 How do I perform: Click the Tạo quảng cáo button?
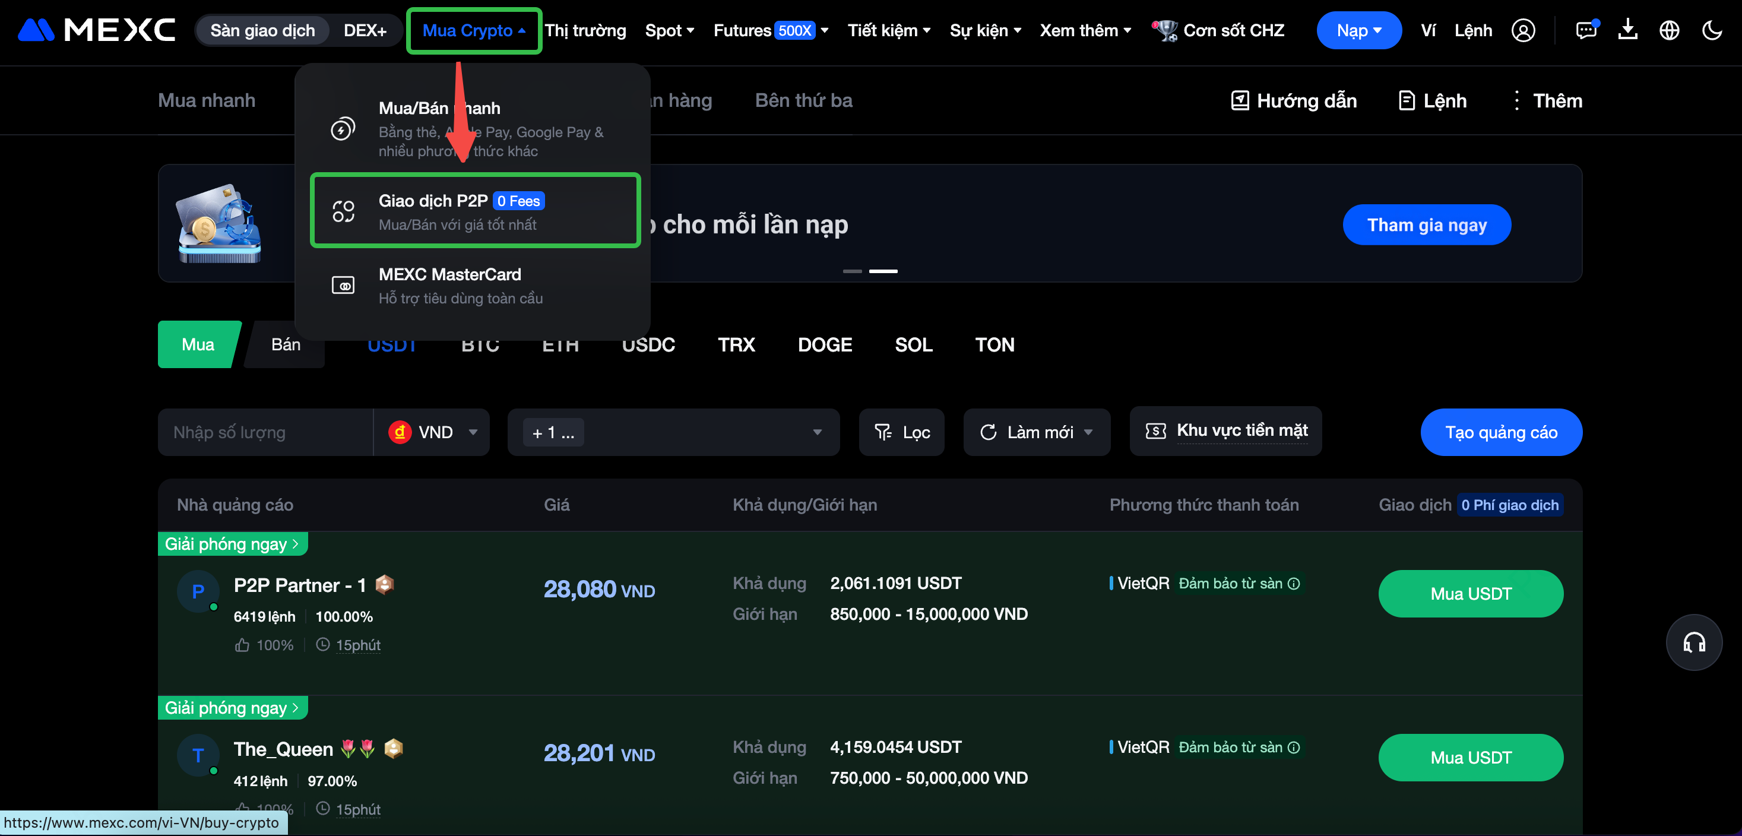coord(1500,432)
